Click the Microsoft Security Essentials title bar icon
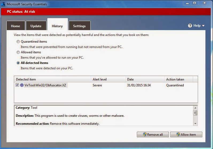The image size is (213, 149). 3,4
